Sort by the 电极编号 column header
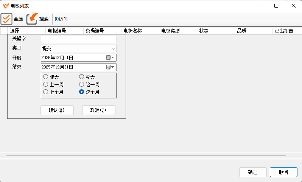The height and width of the screenshot is (182, 302). coord(64,31)
